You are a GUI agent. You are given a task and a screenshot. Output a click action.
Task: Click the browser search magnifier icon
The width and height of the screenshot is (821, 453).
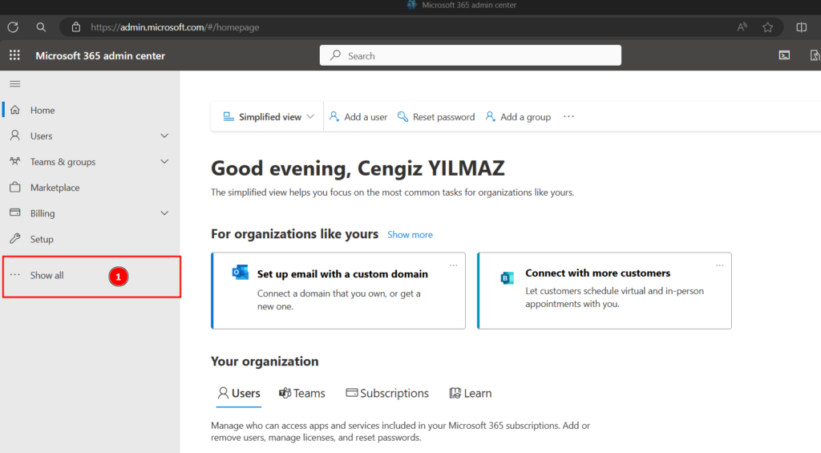pos(41,27)
